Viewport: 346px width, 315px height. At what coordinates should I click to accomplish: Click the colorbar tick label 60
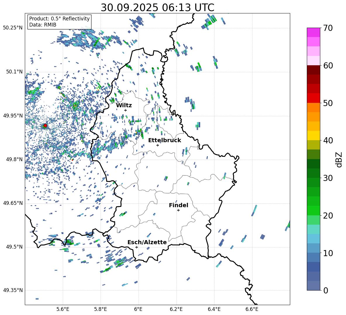[328, 66]
